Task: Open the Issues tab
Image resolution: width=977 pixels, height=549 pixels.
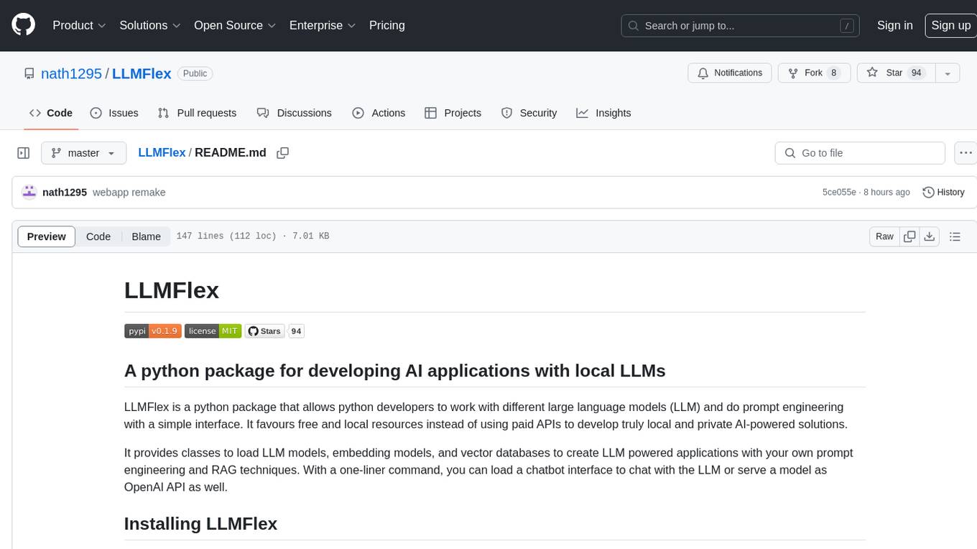Action: pyautogui.click(x=114, y=113)
